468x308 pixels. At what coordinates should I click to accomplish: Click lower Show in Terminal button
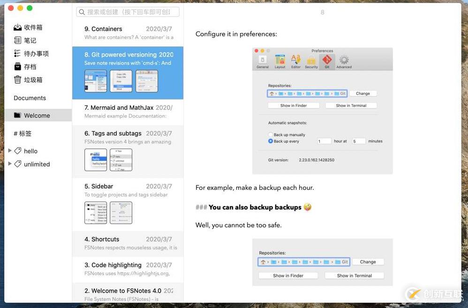coord(355,276)
